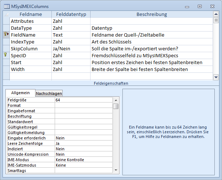
Task: Click the field grid scroll up arrow
Action: (216, 14)
